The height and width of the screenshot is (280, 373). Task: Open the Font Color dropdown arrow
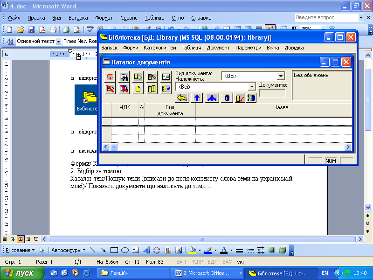231,250
